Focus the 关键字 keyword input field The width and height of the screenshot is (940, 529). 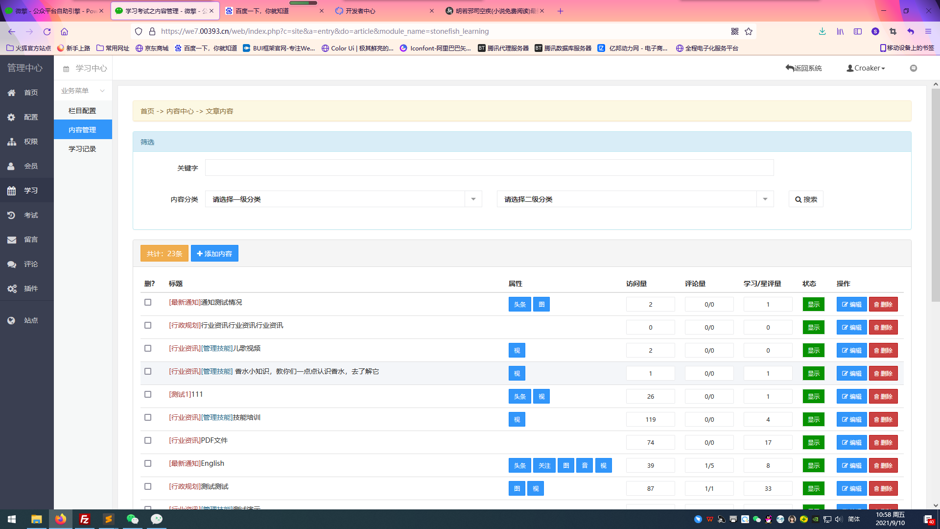click(490, 168)
